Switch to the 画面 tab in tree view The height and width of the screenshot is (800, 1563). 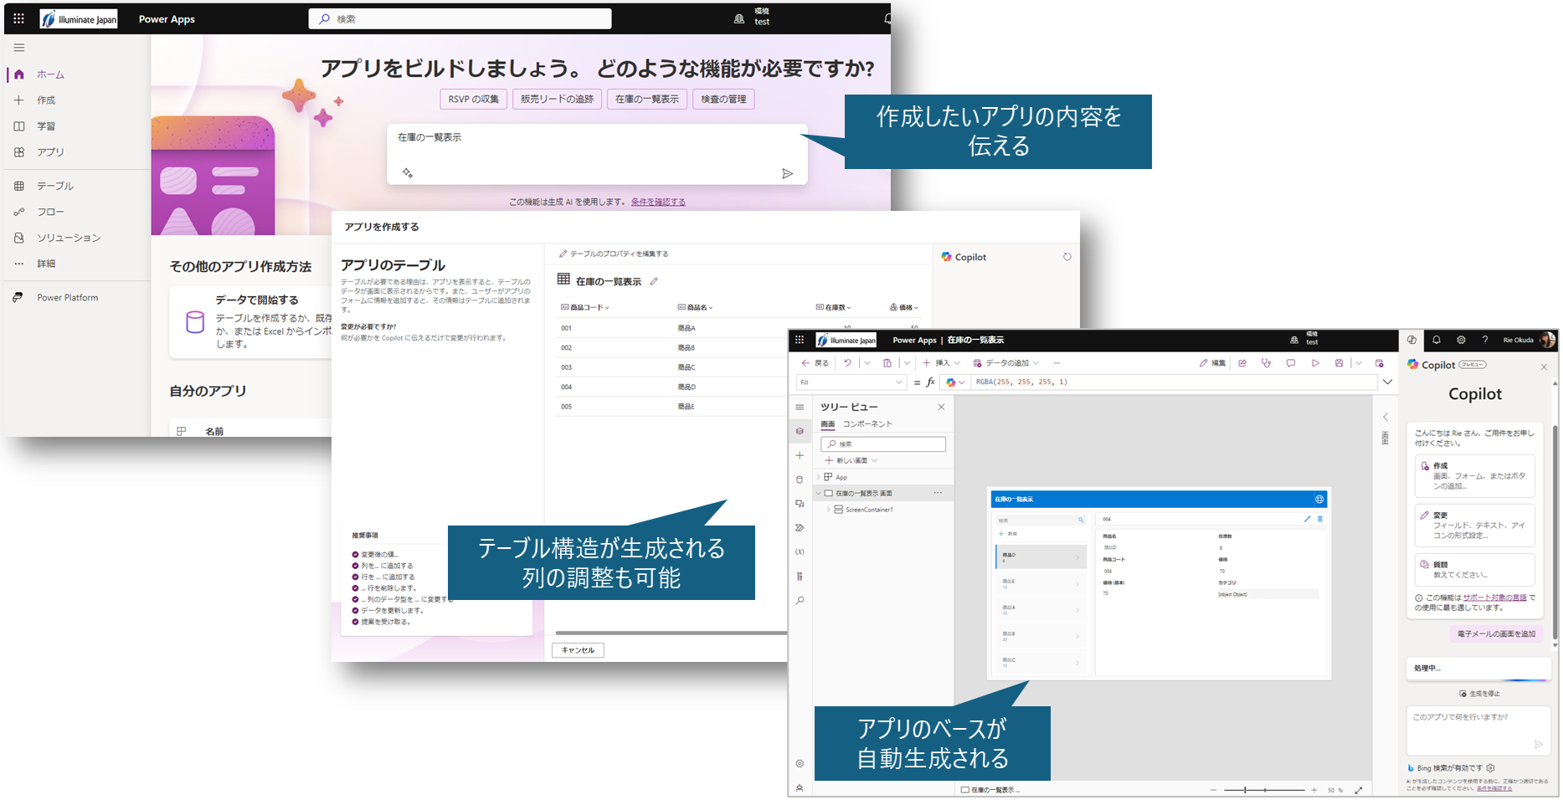[827, 424]
